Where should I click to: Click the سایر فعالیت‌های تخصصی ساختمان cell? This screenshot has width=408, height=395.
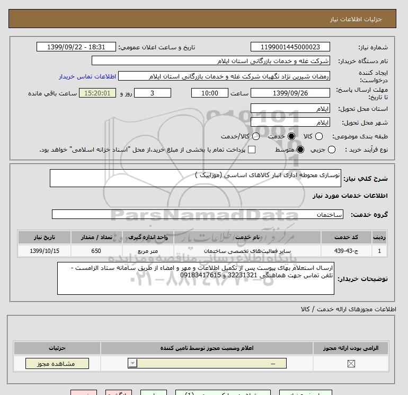(247, 251)
